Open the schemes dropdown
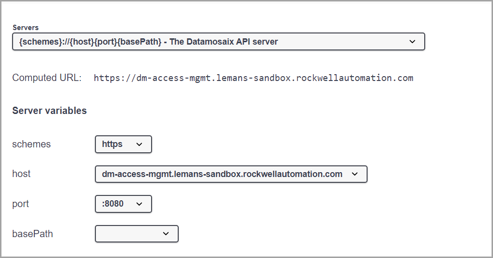The height and width of the screenshot is (258, 493). tap(123, 144)
